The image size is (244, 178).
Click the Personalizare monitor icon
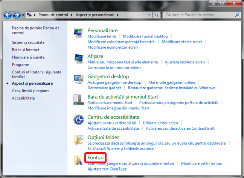78,33
